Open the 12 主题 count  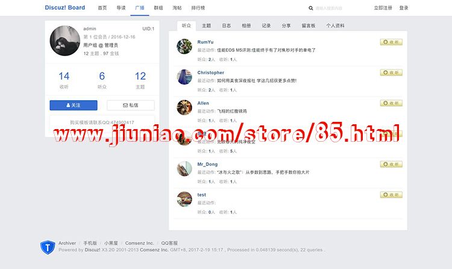(x=140, y=80)
